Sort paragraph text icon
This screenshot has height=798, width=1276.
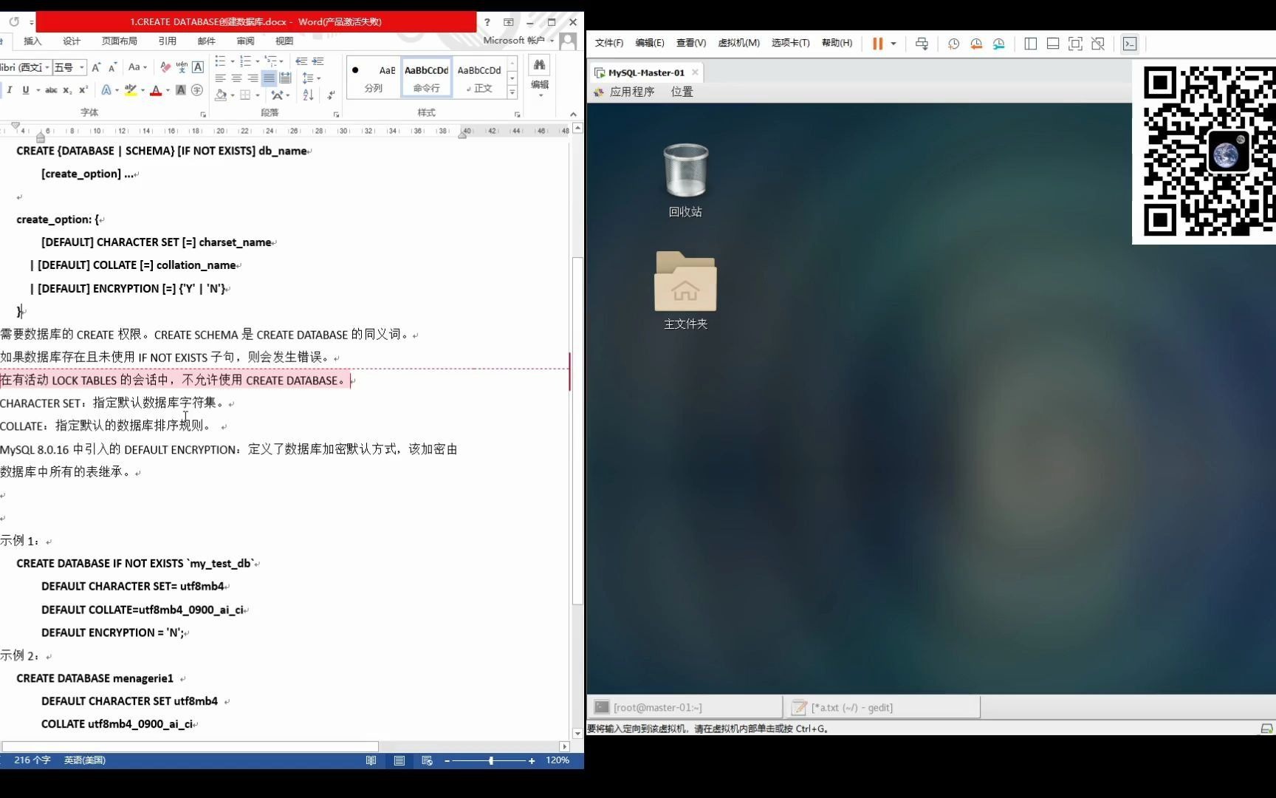309,95
